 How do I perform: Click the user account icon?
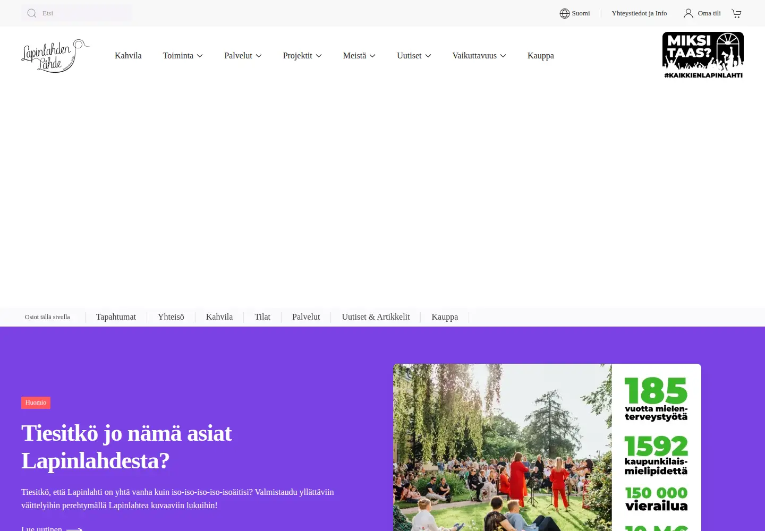click(x=688, y=13)
